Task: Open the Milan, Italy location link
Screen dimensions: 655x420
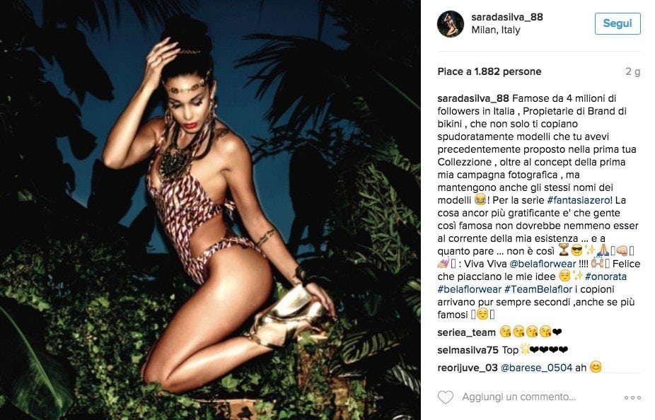Action: click(x=496, y=30)
